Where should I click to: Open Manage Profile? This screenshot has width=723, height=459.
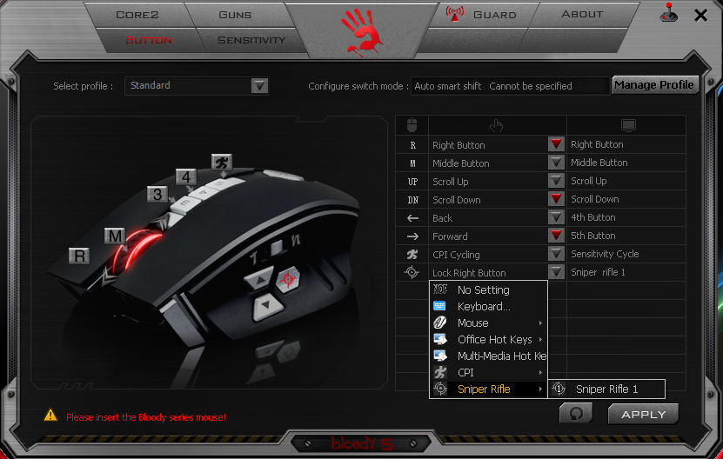coord(654,85)
